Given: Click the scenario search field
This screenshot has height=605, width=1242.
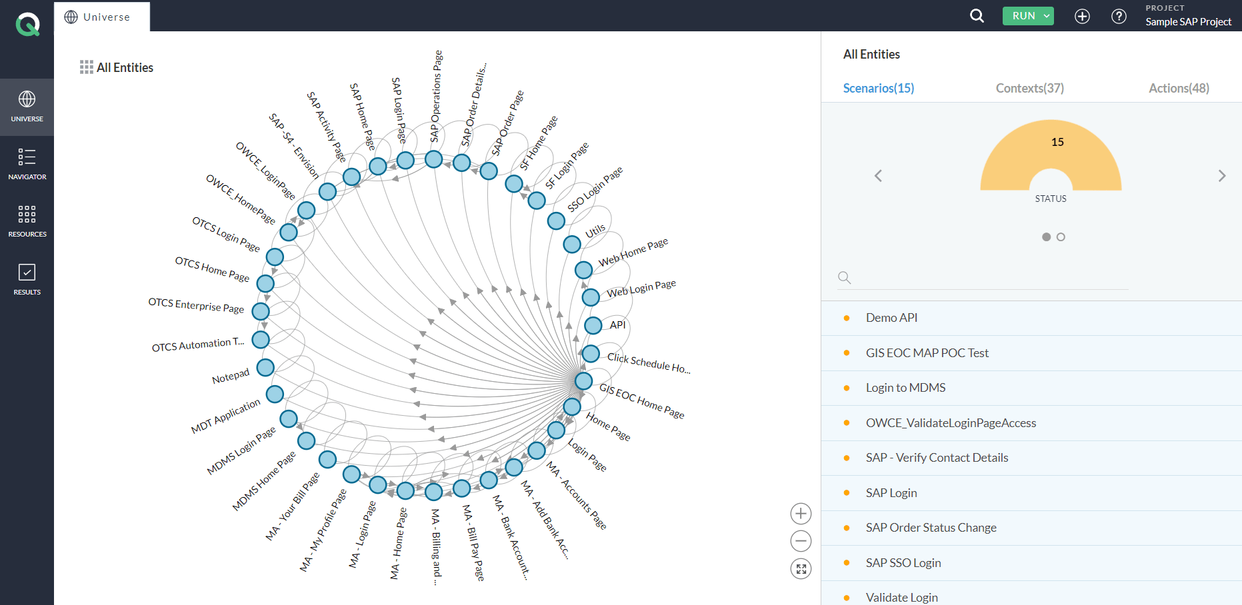Looking at the screenshot, I should tap(983, 278).
